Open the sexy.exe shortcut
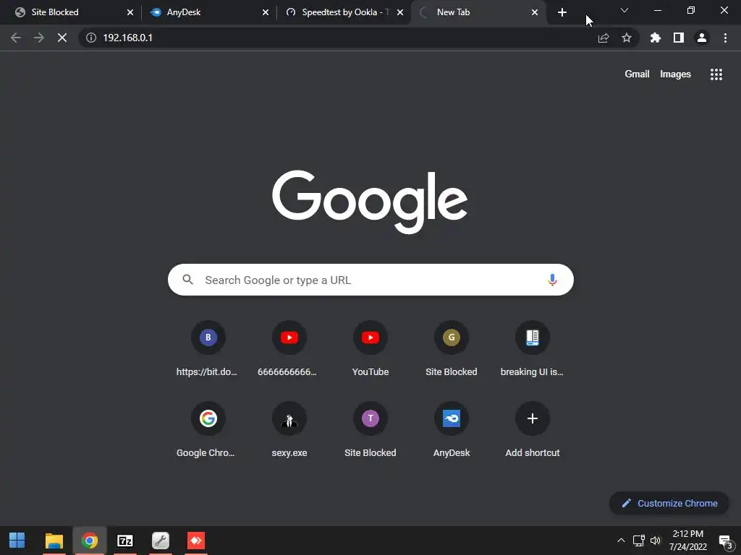This screenshot has width=741, height=555. coord(289,430)
